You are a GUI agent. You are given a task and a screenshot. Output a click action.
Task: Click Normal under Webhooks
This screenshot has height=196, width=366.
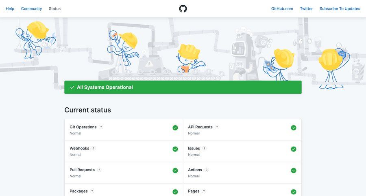click(x=75, y=155)
